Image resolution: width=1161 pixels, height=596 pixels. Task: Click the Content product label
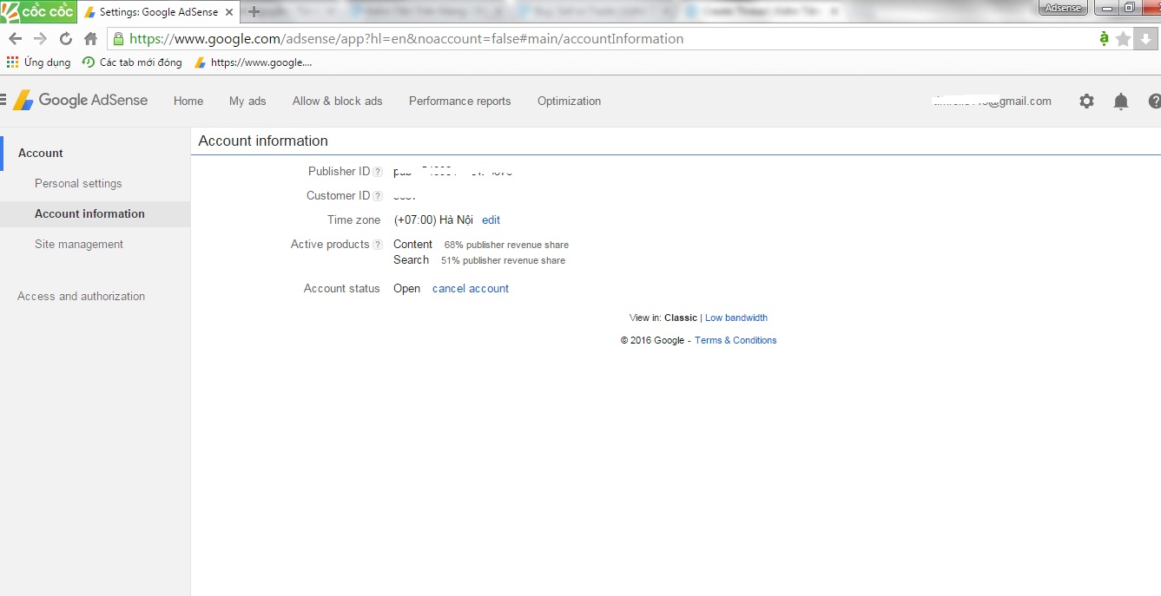(412, 245)
